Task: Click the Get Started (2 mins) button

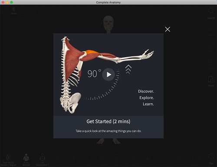Action: tap(108, 121)
